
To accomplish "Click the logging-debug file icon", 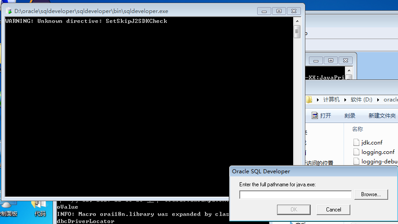I will [x=356, y=162].
